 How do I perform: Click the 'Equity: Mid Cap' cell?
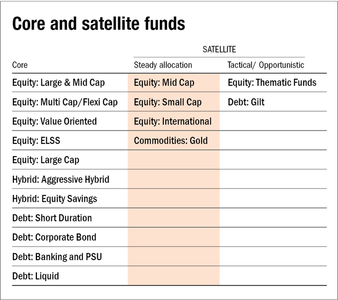click(x=164, y=83)
